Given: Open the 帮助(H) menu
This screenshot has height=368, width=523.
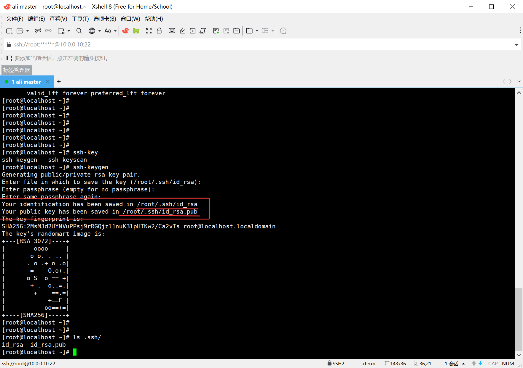Looking at the screenshot, I should tap(154, 19).
